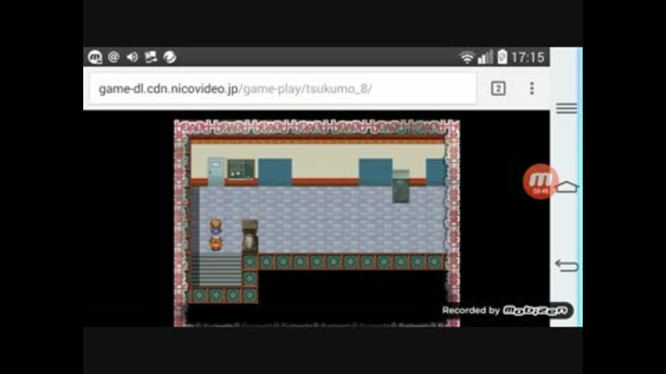Tap the URL address bar

282,89
